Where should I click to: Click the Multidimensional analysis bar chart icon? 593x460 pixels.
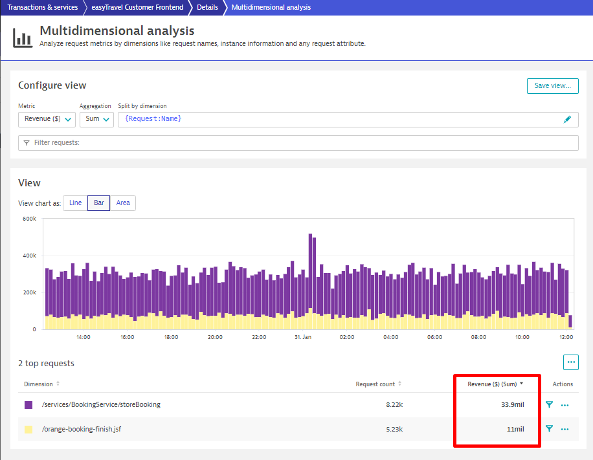(x=23, y=38)
